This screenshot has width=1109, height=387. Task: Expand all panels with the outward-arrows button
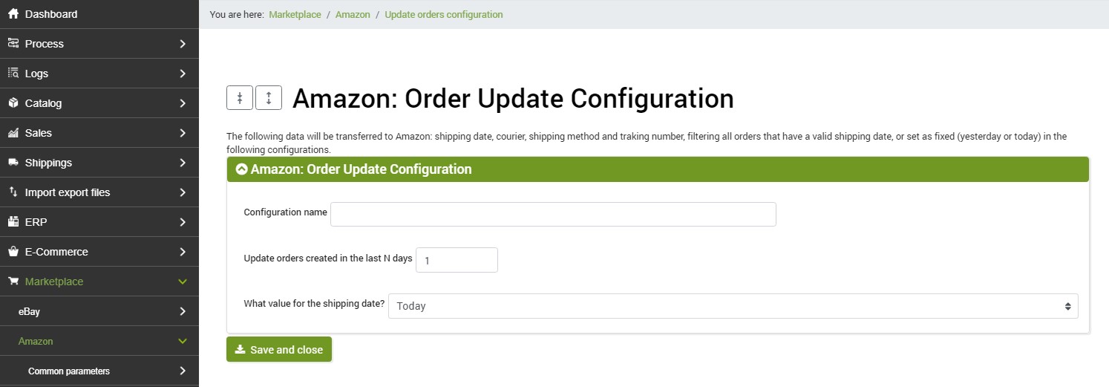269,97
